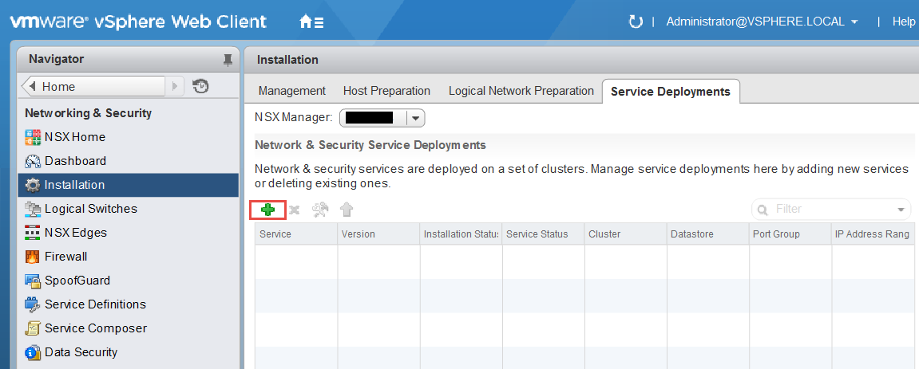Sort by the Installation Status column header

(x=461, y=234)
